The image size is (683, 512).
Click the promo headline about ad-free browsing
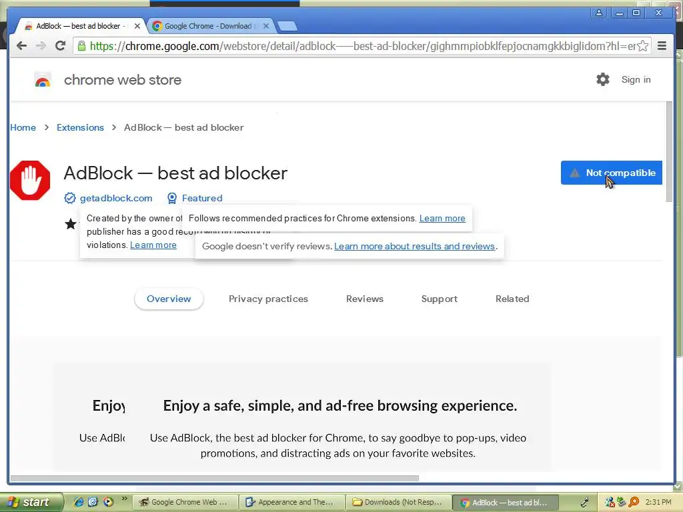pos(339,406)
